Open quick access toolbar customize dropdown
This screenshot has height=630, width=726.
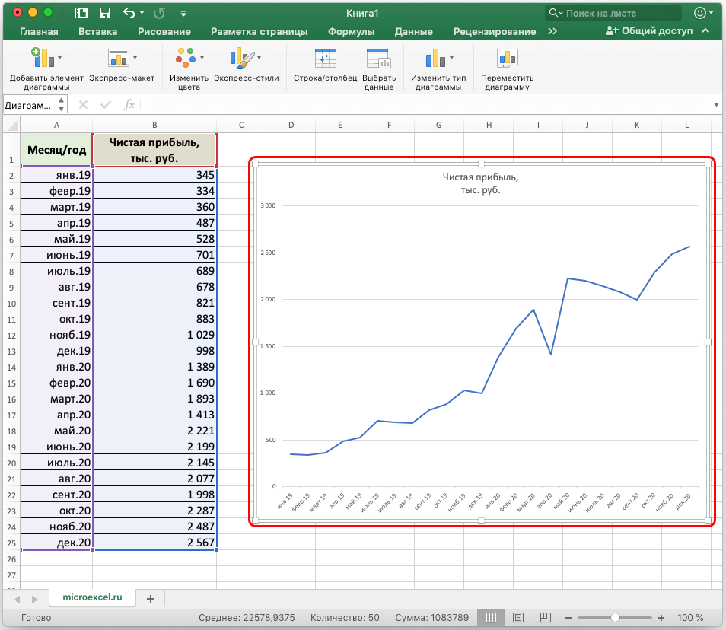tap(183, 14)
